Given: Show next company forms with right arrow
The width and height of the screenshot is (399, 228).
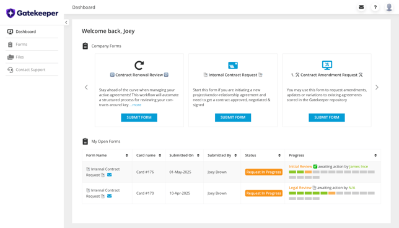Looking at the screenshot, I should coord(377,87).
